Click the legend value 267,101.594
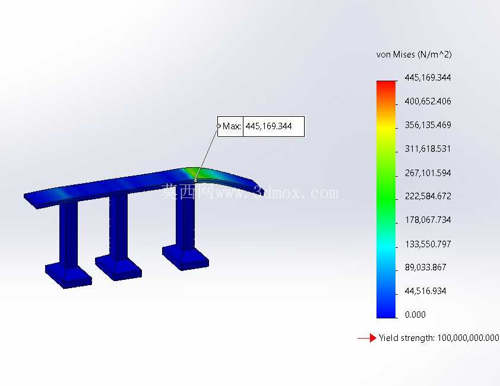Screen dimensions: 500x386 click(428, 173)
